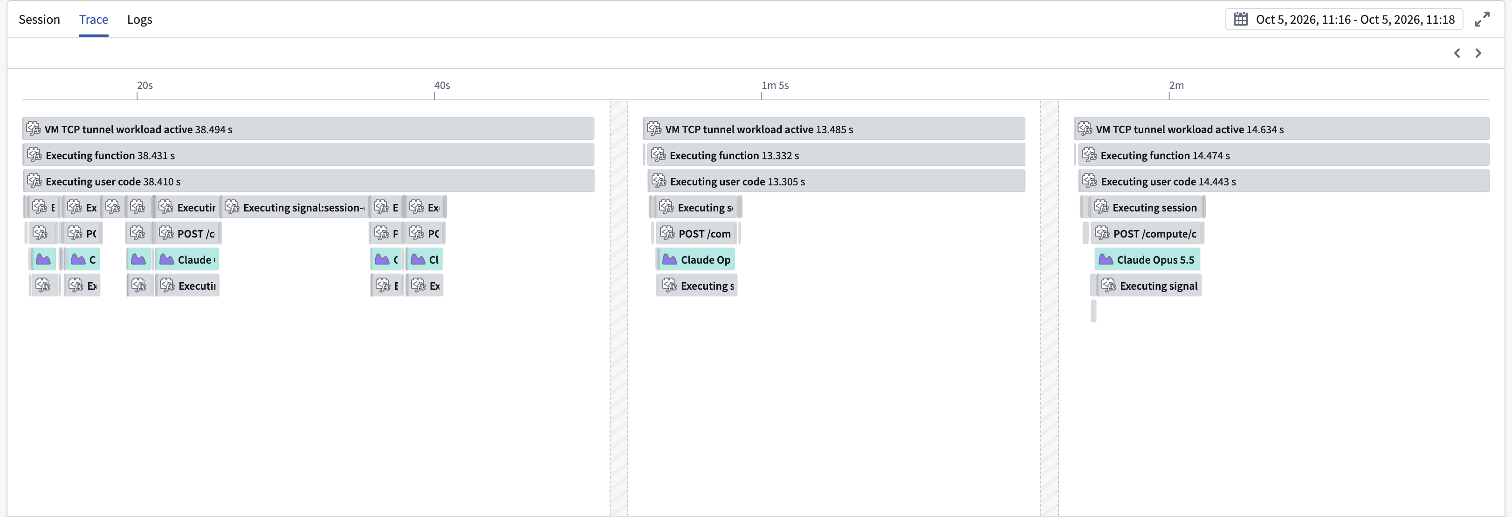
Task: Expand trace view to fullscreen
Action: pos(1482,20)
